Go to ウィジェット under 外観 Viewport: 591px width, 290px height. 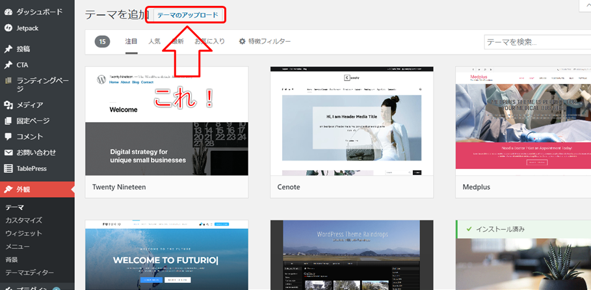tap(23, 233)
